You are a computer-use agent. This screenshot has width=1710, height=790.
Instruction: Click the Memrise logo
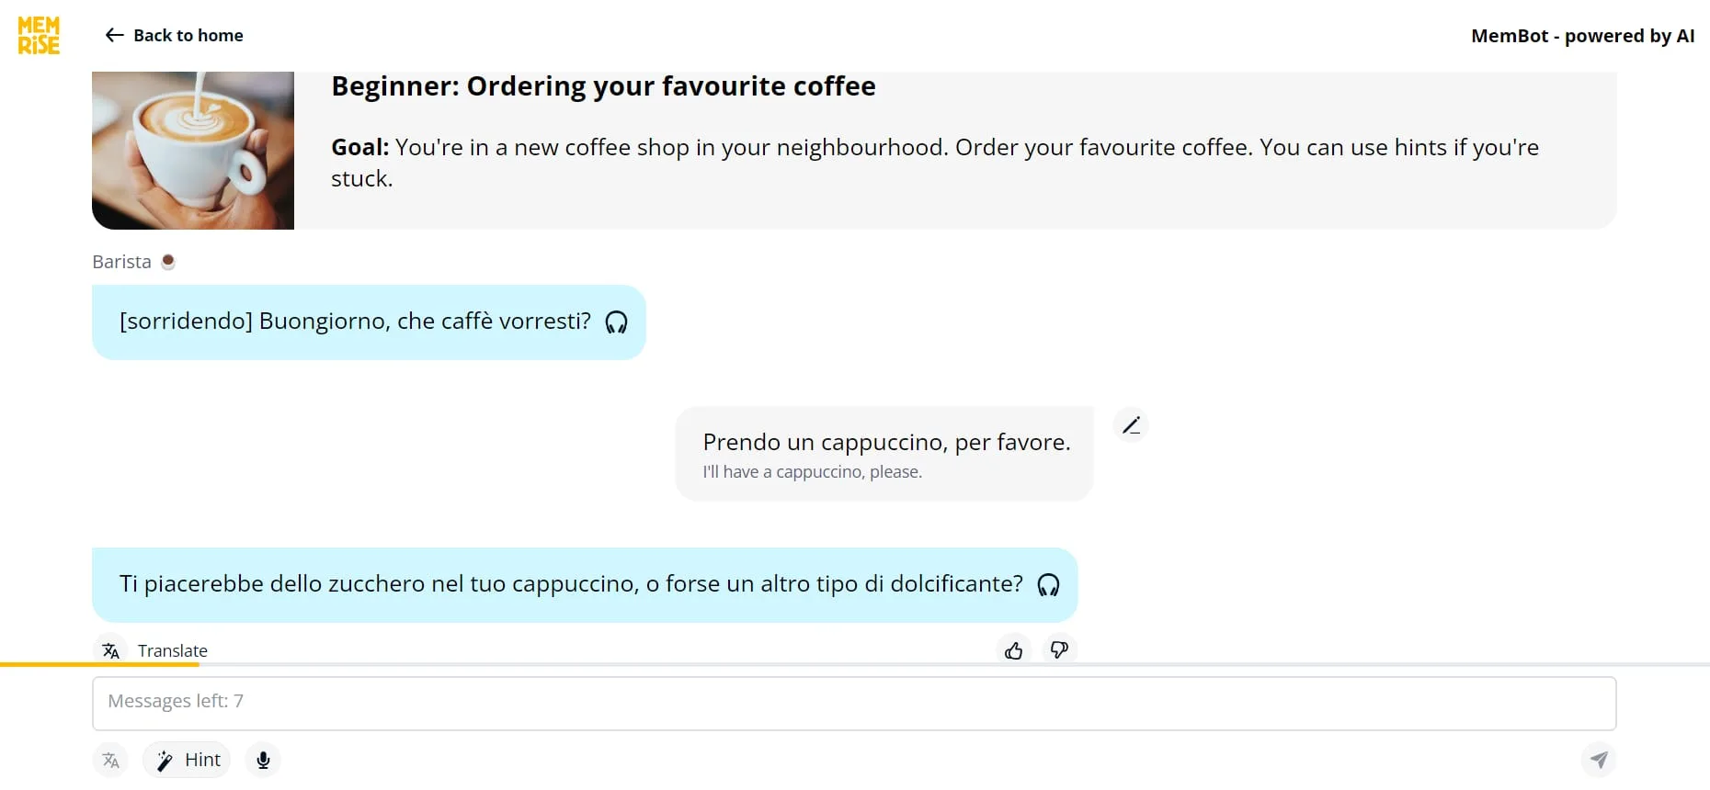coord(39,36)
